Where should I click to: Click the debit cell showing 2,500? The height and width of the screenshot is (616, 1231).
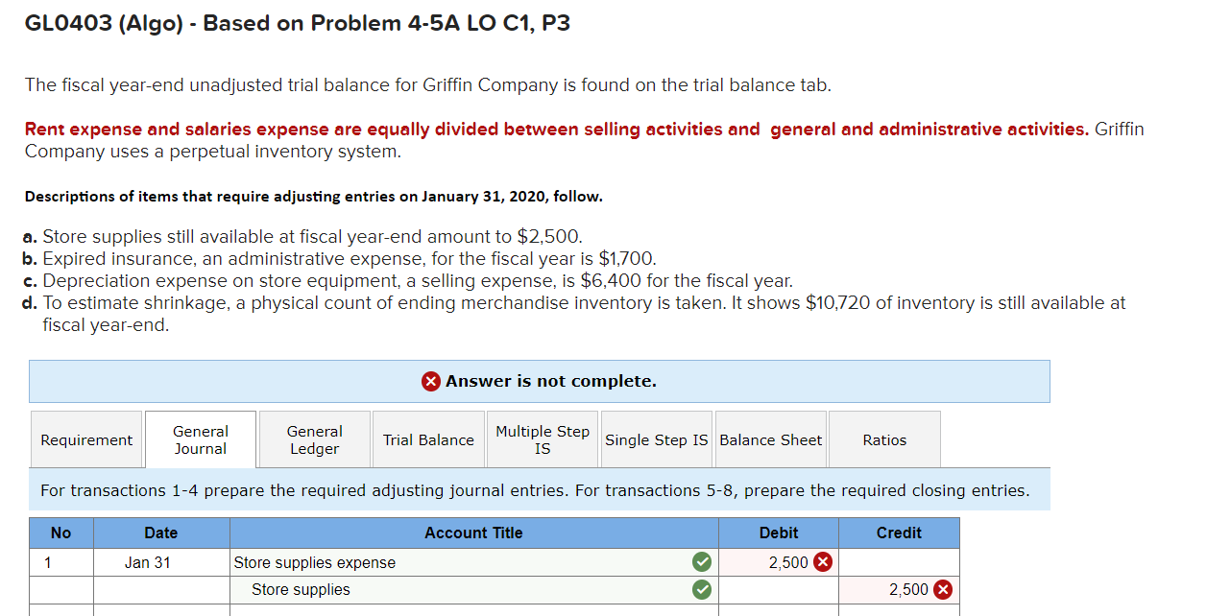[x=785, y=562]
